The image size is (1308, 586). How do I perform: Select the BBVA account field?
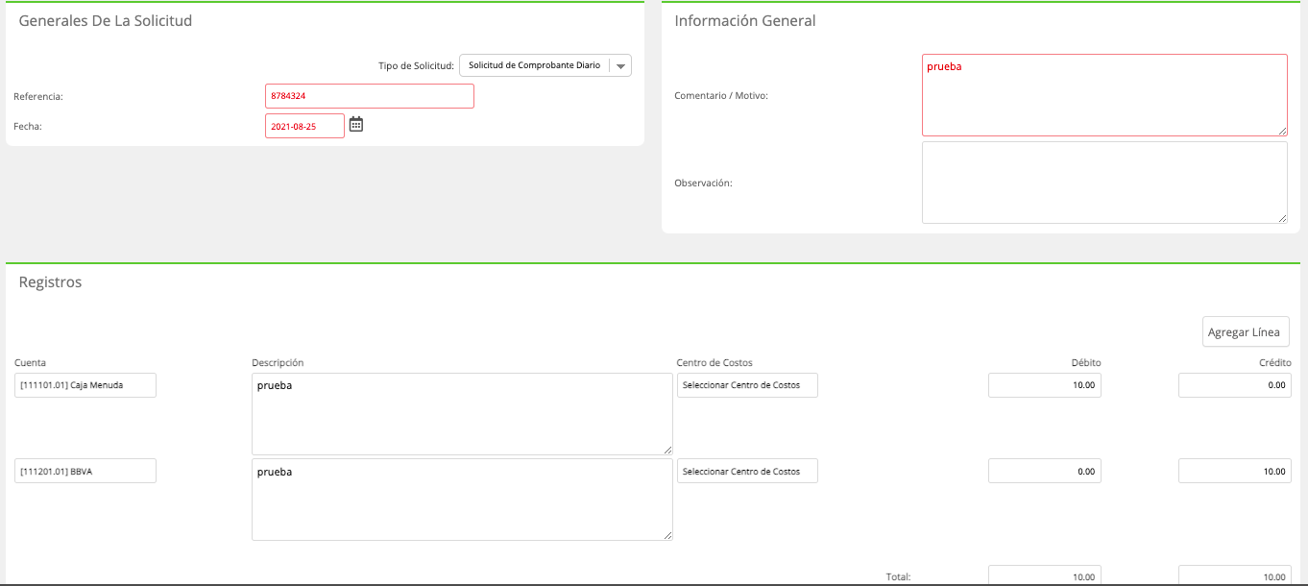(85, 471)
